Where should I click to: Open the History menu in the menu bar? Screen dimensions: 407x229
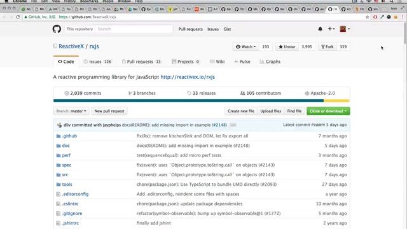(69, 1)
